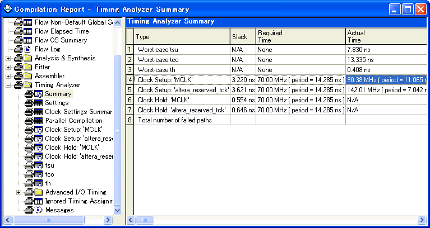
Task: Click the Fitter folder icon
Action: click(x=27, y=67)
